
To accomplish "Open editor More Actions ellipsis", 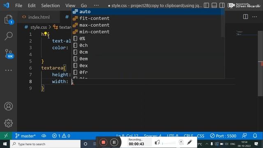I will click(x=255, y=16).
